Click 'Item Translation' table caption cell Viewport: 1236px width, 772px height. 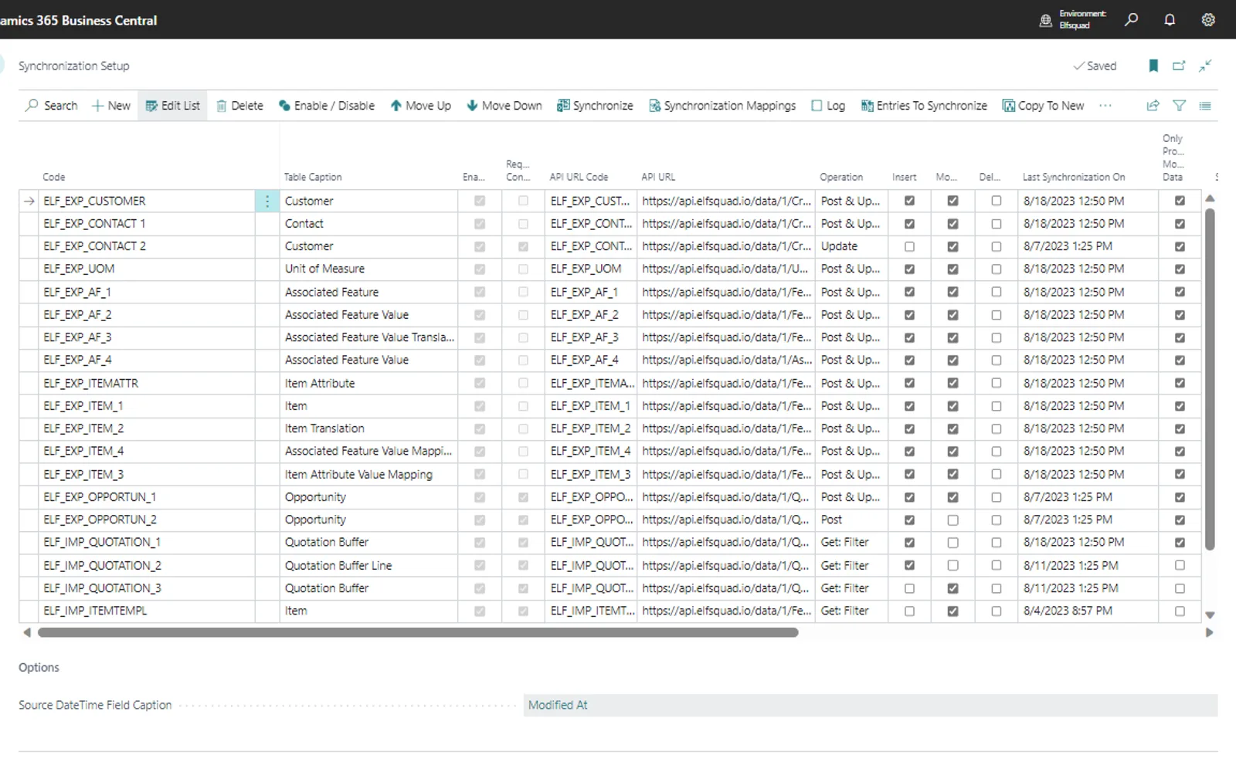coord(368,428)
